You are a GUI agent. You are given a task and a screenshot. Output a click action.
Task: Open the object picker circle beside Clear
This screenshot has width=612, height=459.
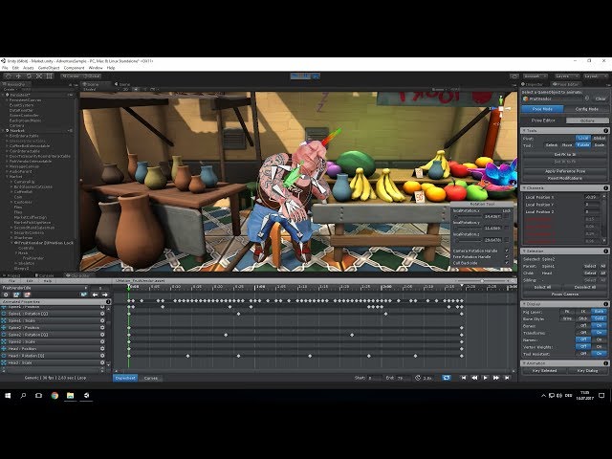587,98
